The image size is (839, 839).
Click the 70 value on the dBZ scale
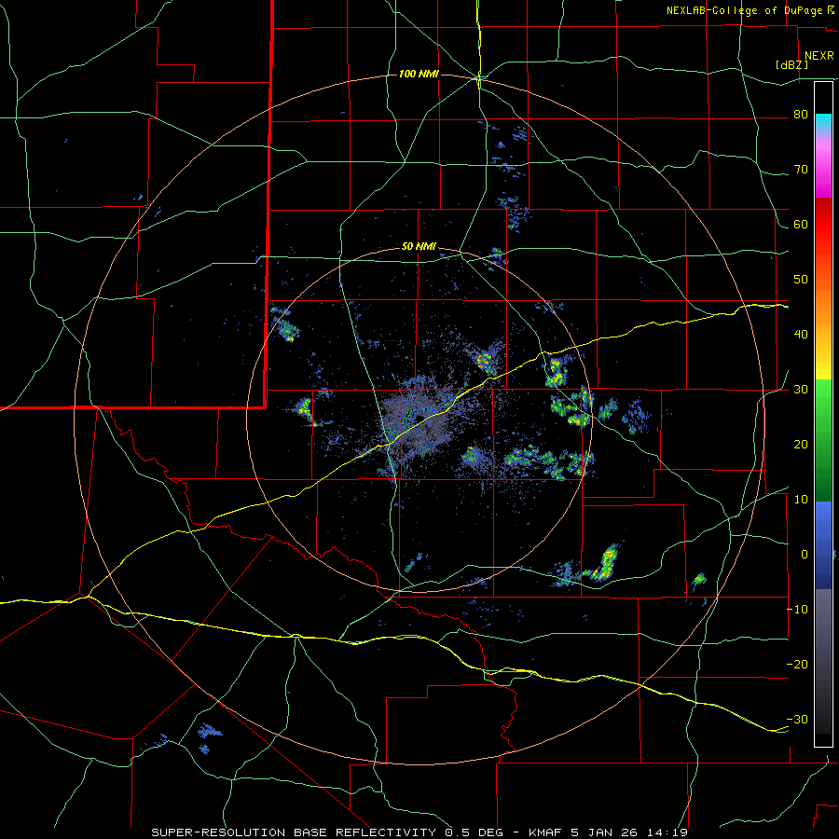click(801, 170)
